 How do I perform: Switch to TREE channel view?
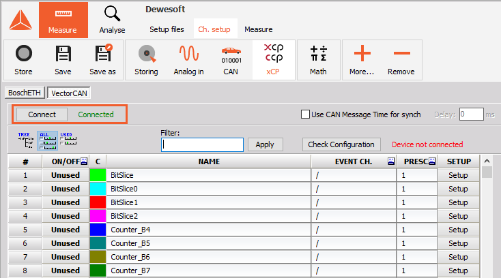point(25,140)
